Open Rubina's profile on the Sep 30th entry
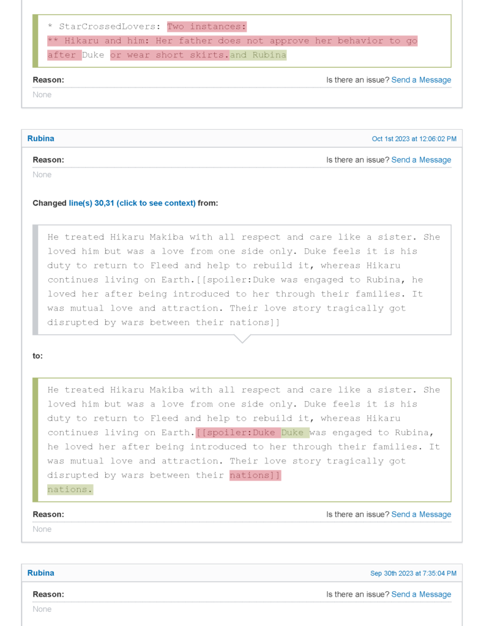484x626 pixels. click(41, 573)
